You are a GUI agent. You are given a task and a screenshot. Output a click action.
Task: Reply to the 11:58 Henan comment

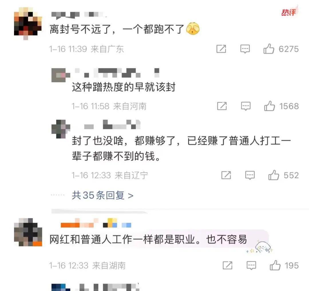[246, 106]
